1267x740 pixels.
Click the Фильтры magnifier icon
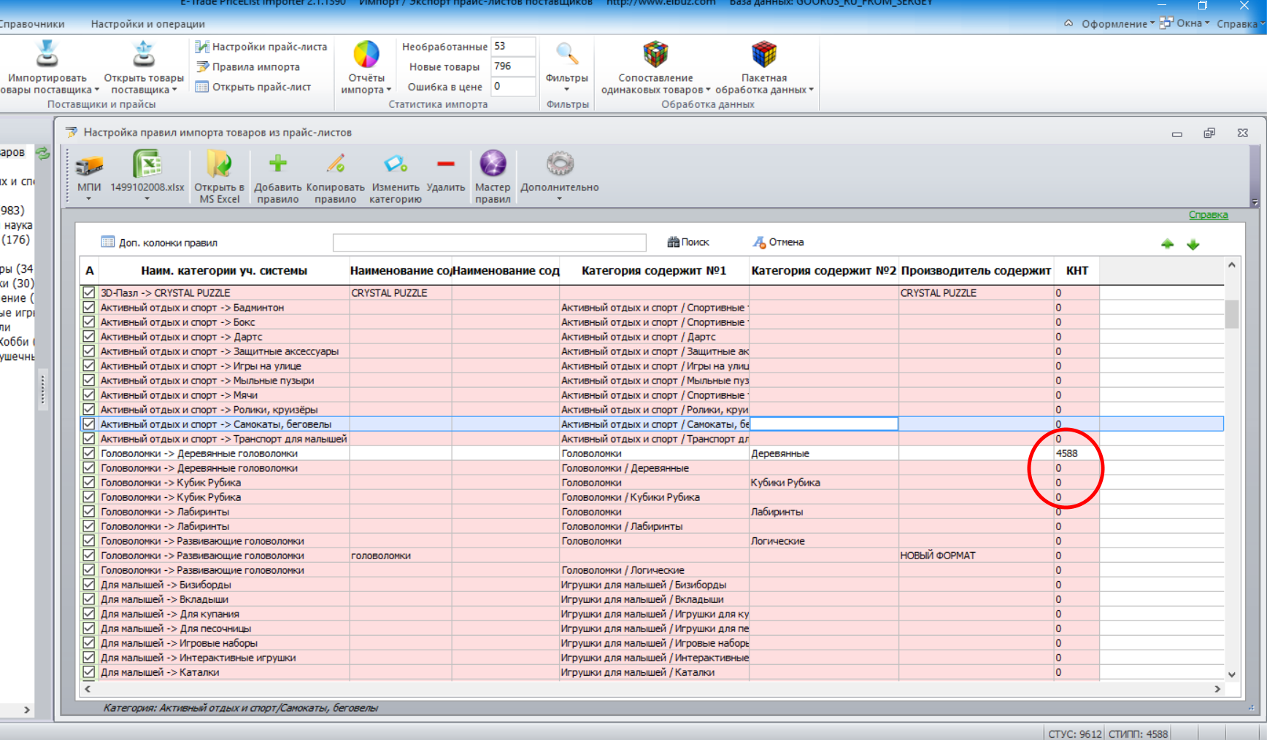coord(567,54)
